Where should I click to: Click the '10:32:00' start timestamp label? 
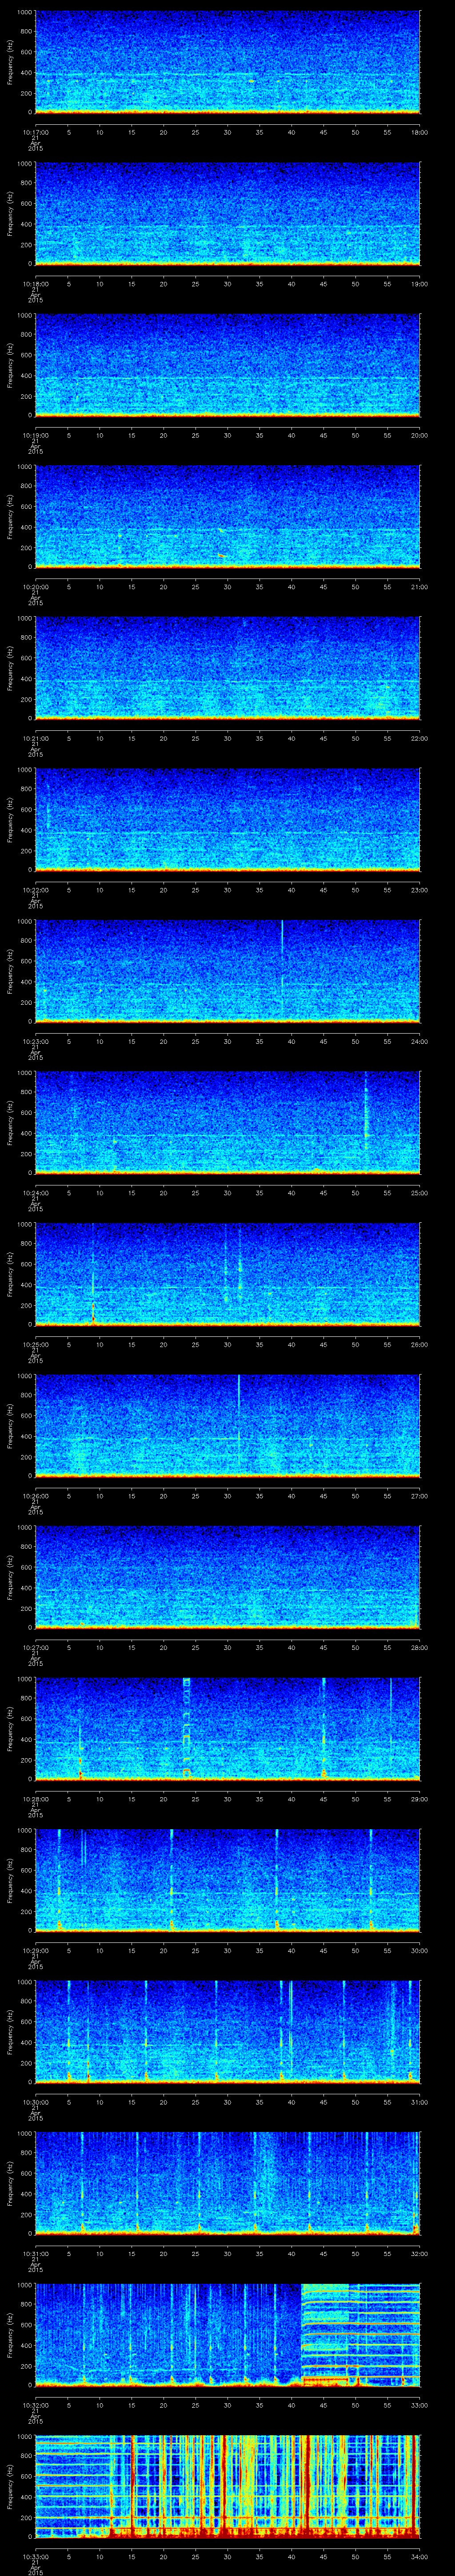click(x=35, y=2405)
